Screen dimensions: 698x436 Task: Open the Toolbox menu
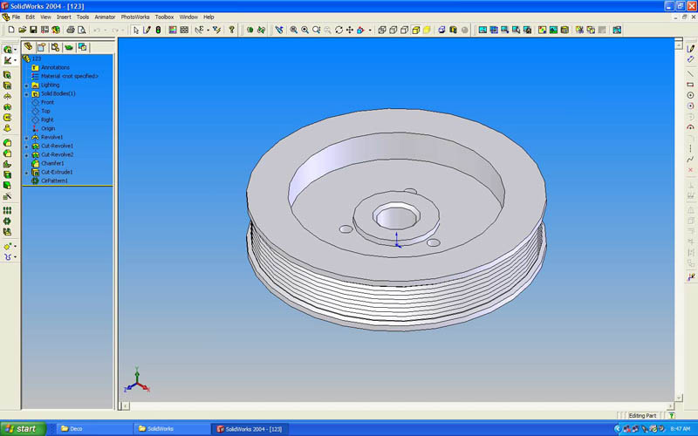[164, 17]
